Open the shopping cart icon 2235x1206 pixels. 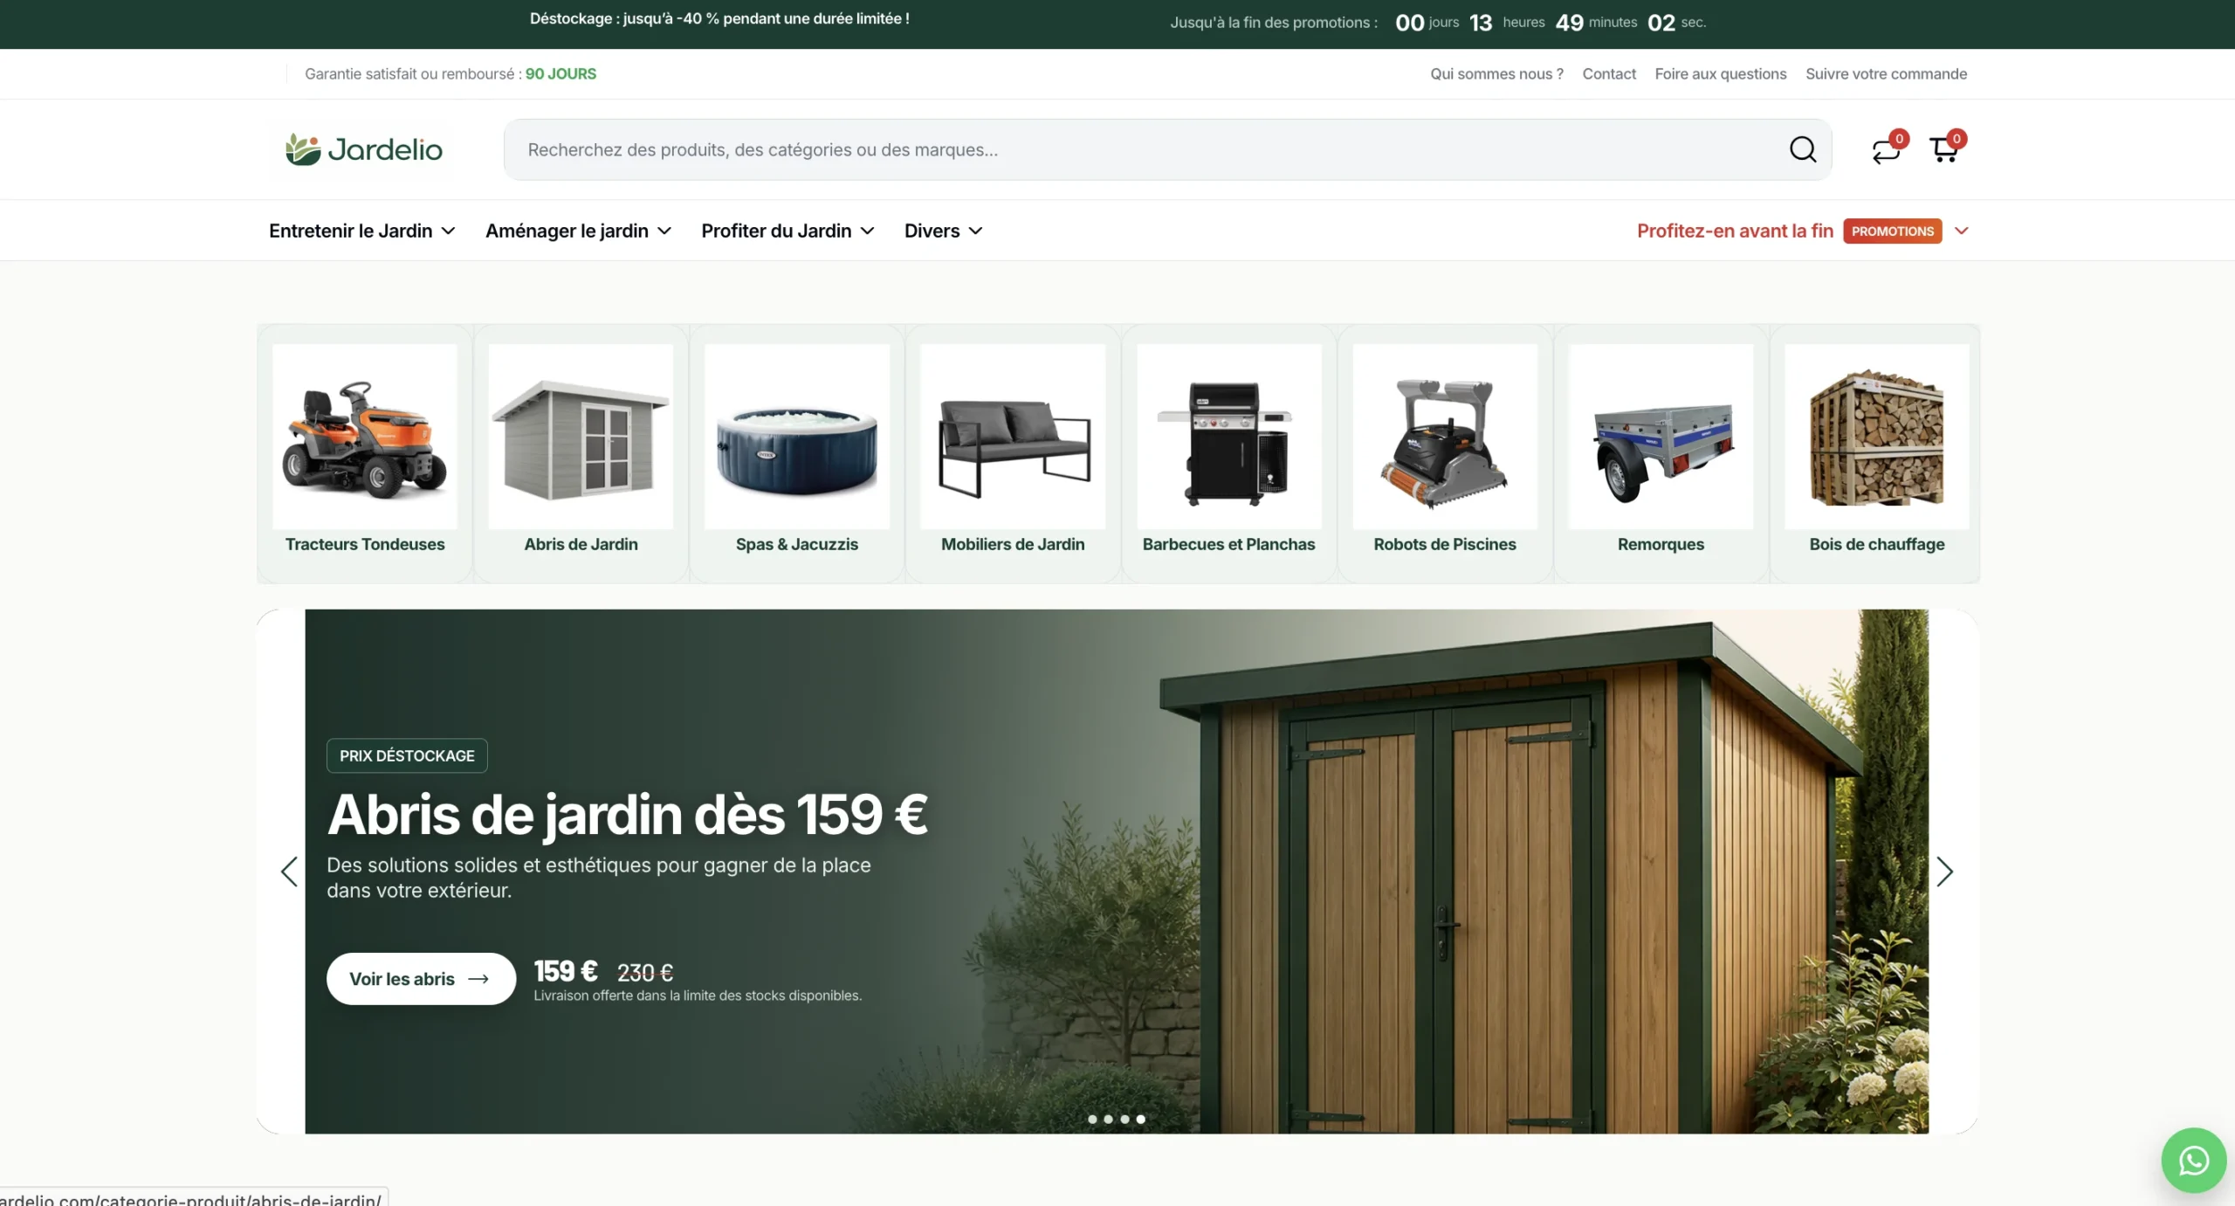coord(1944,149)
